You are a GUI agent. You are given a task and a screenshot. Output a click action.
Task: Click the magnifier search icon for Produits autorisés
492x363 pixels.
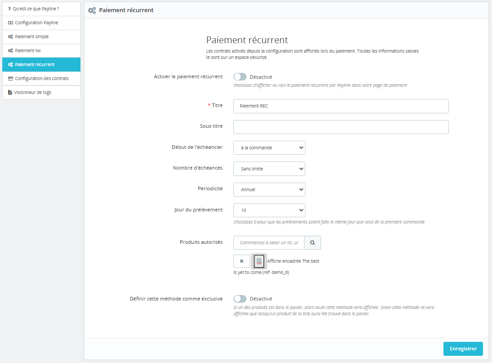(x=313, y=242)
